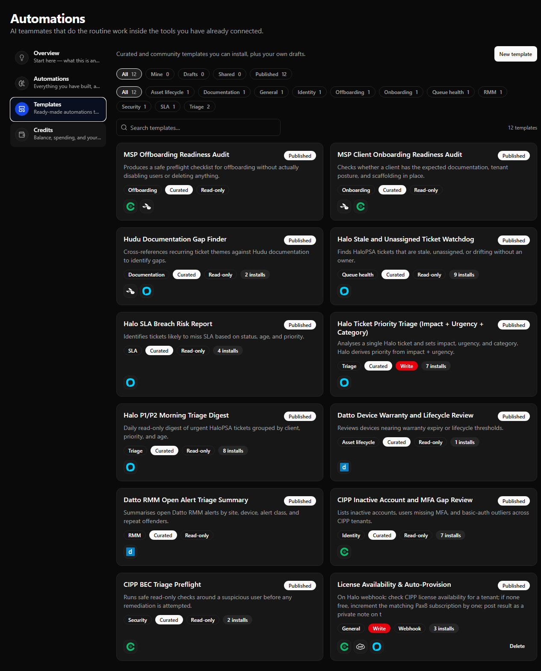Click the "12 templates" count text
Image resolution: width=541 pixels, height=671 pixels.
pyautogui.click(x=522, y=127)
